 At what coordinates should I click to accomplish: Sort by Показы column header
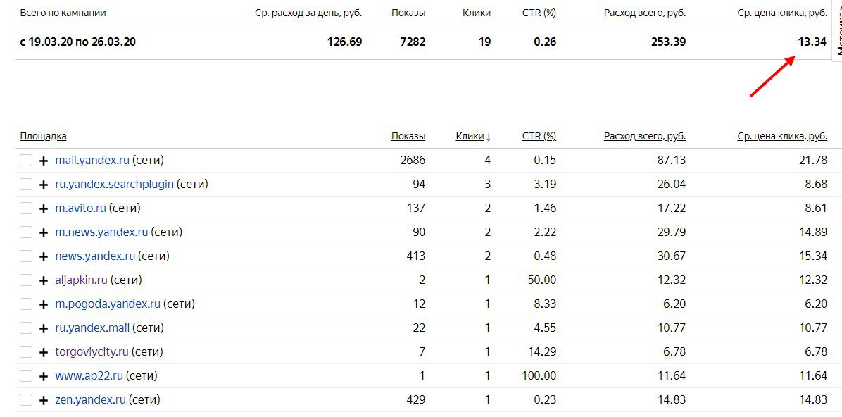pyautogui.click(x=408, y=136)
